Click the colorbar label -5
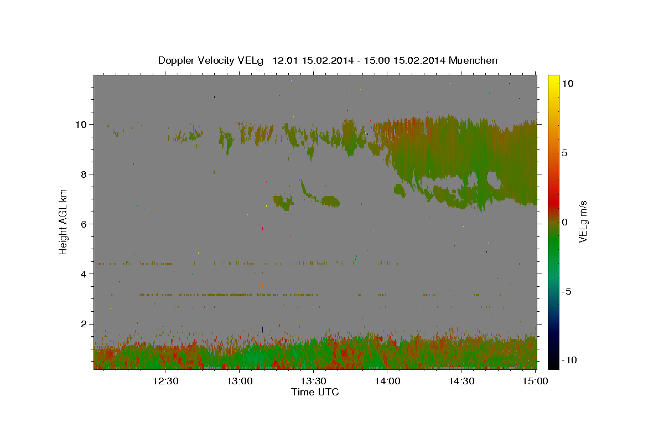The width and height of the screenshot is (664, 443). click(x=568, y=291)
